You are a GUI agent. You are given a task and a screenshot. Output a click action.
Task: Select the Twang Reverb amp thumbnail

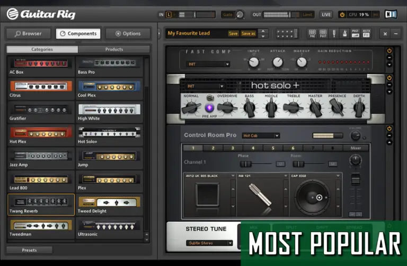pos(41,205)
